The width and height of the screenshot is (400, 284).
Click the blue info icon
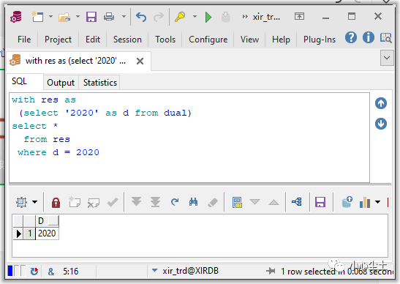point(369,37)
